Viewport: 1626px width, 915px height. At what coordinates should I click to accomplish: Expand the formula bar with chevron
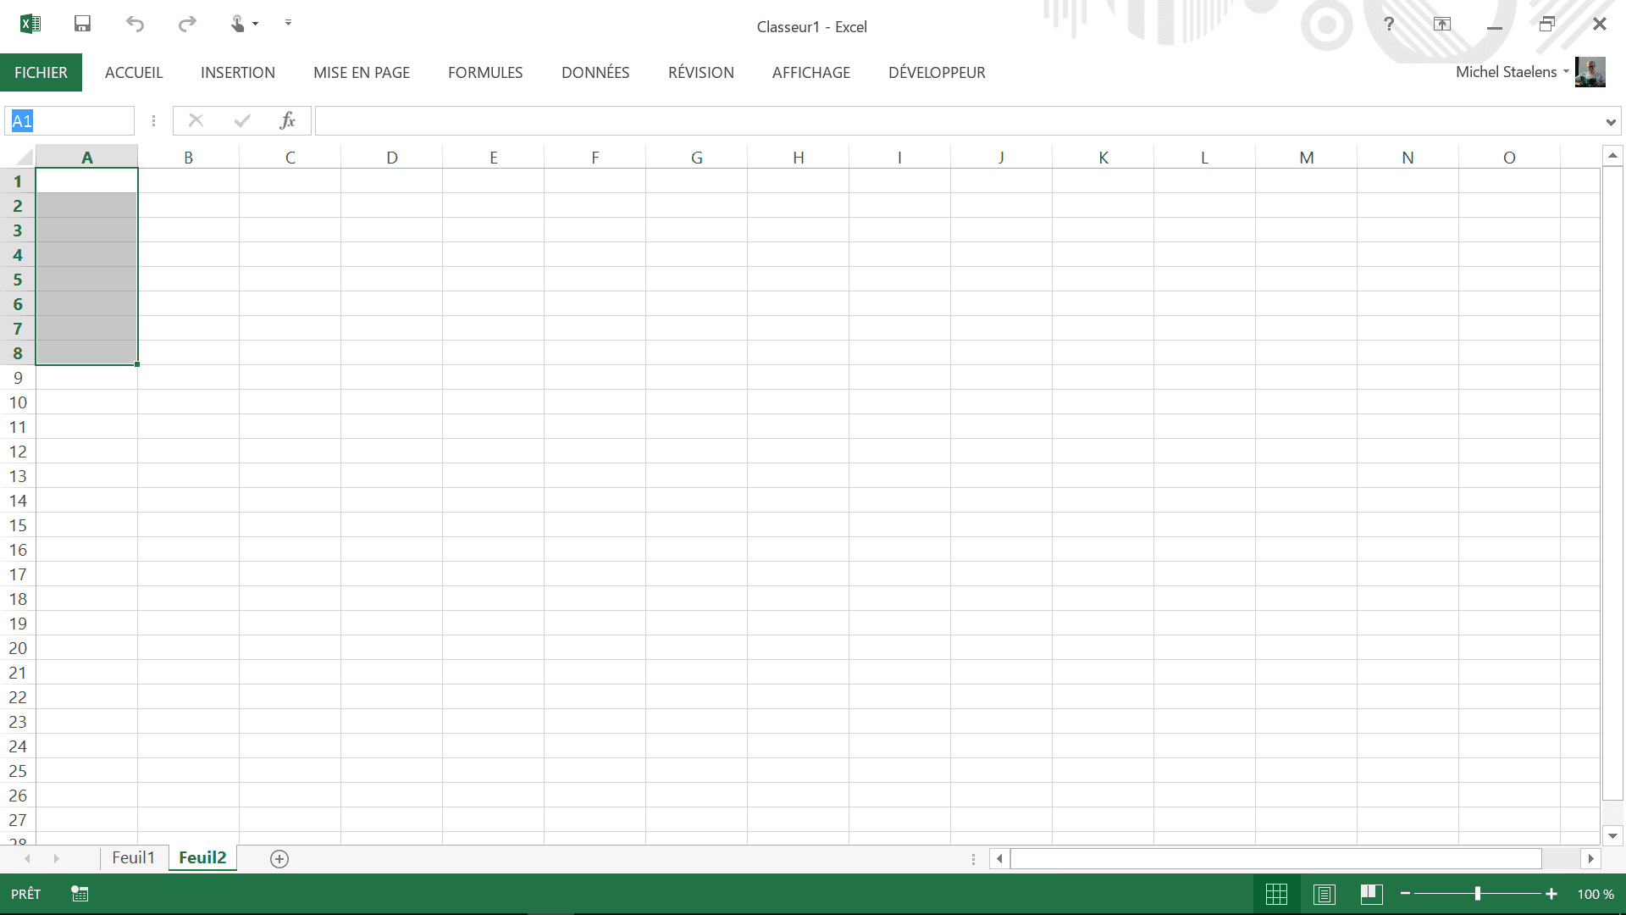click(1610, 122)
